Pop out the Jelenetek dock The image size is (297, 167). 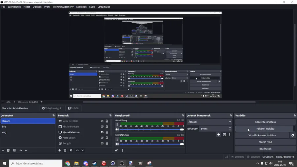click(53, 115)
